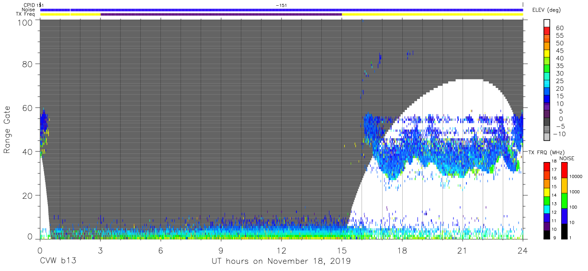Select the green 30–35 ELEV colorbar segment

pos(547,69)
